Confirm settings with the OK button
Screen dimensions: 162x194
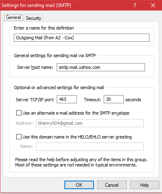point(79,185)
